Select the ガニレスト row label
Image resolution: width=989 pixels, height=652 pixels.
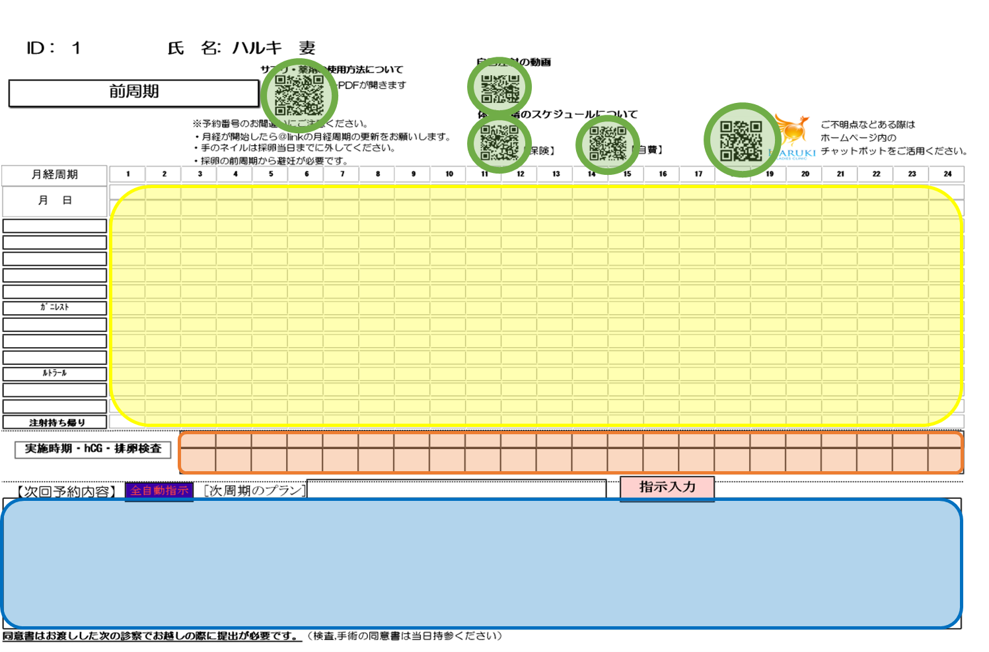(55, 308)
